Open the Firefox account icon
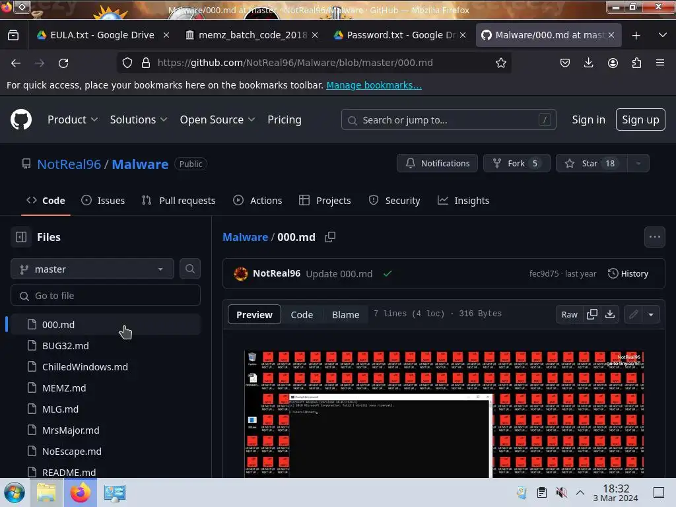This screenshot has width=676, height=507. [613, 63]
